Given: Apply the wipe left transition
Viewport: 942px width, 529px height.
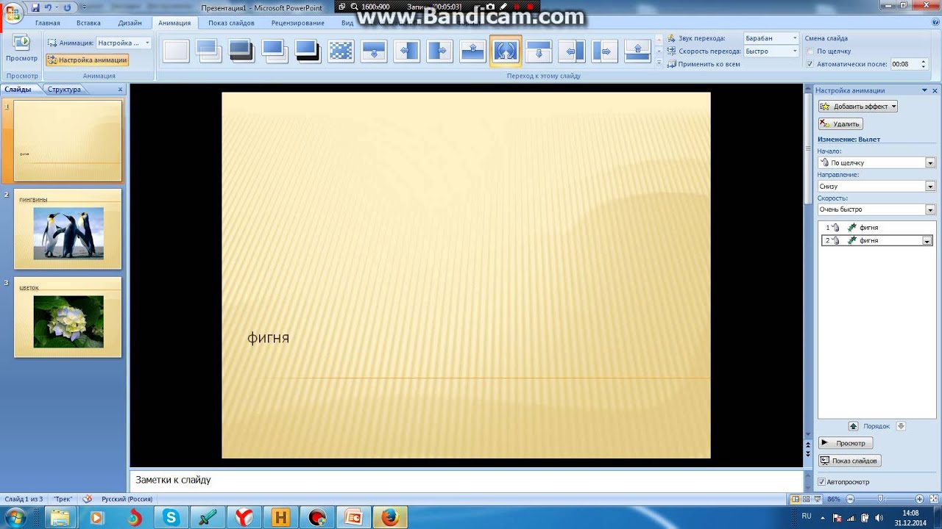Looking at the screenshot, I should click(x=406, y=51).
